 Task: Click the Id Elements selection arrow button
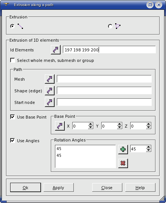56,50
